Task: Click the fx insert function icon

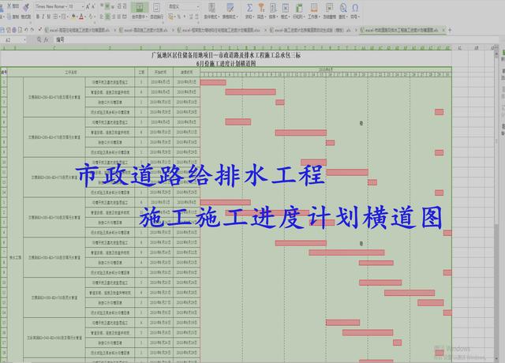Action: click(x=46, y=39)
